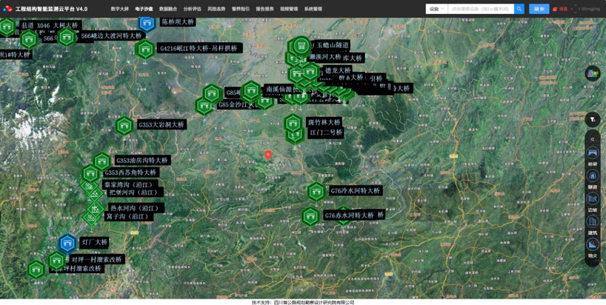Viewport: 606px width, 305px height.
Task: Open the liongjing user account menu
Action: click(587, 9)
